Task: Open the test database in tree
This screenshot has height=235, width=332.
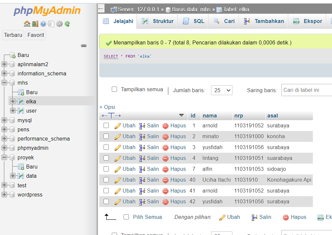Action: click(22, 185)
